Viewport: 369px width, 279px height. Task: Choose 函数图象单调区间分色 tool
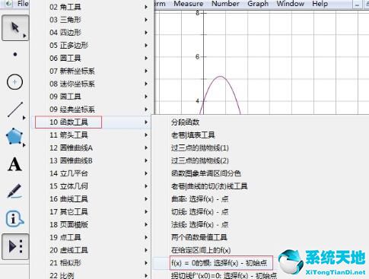coord(206,173)
